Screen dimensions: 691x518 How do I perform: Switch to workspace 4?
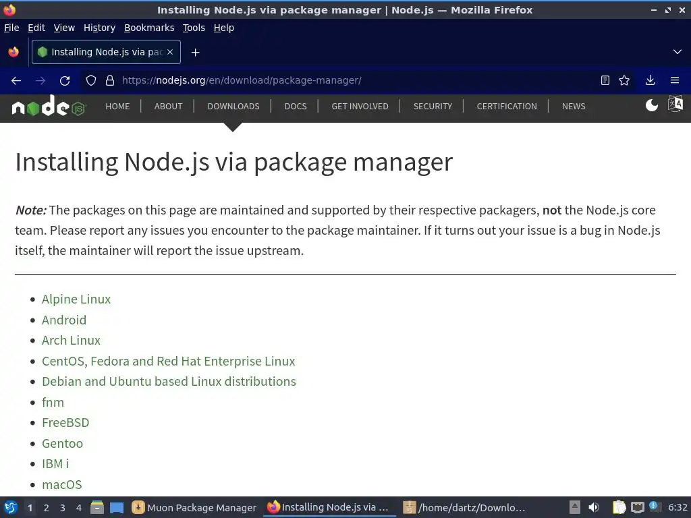pyautogui.click(x=79, y=507)
